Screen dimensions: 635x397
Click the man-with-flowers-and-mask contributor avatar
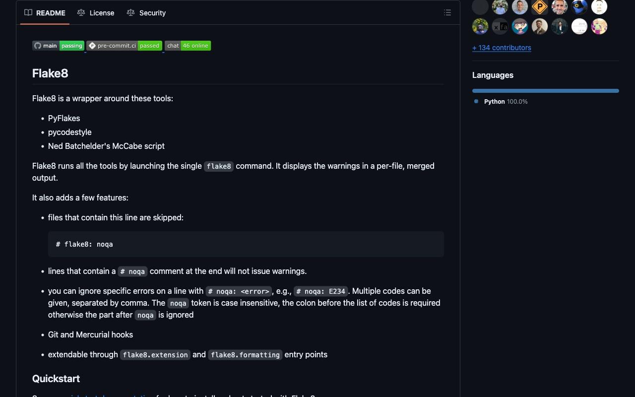(500, 7)
